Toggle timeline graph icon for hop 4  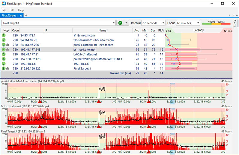7,49
